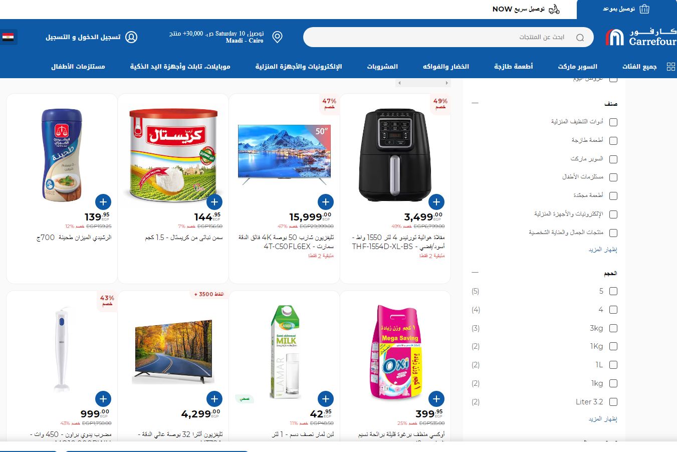This screenshot has height=452, width=677.
Task: Add the Crystal ghee tin to cart
Action: click(x=214, y=202)
